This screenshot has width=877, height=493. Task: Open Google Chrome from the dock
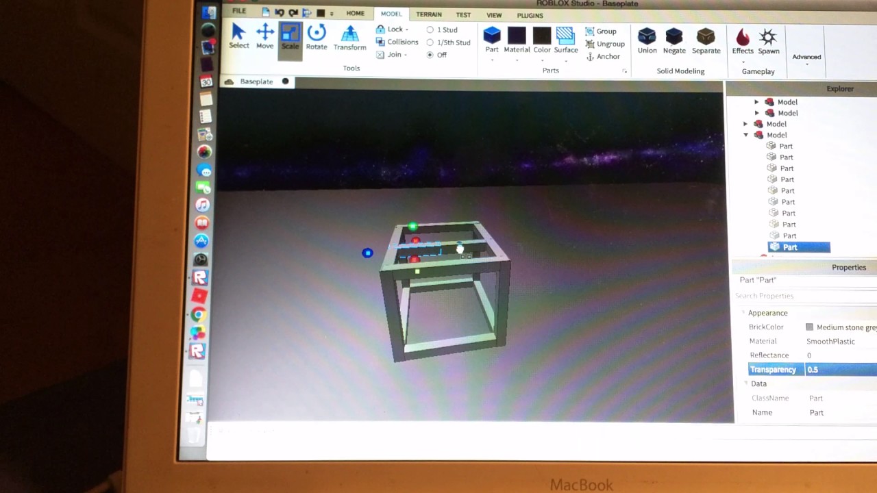click(199, 315)
